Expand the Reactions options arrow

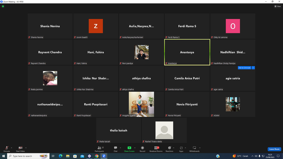(174, 148)
